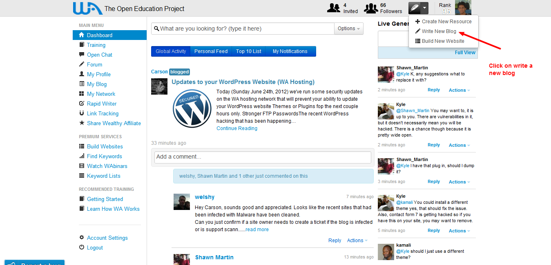Click the Add a comment field

click(x=263, y=157)
